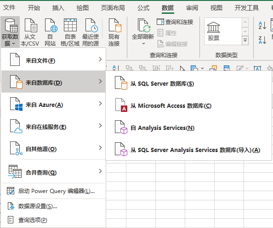Expand the 来自文件(F) submenu
The height and width of the screenshot is (228, 273).
pos(53,59)
